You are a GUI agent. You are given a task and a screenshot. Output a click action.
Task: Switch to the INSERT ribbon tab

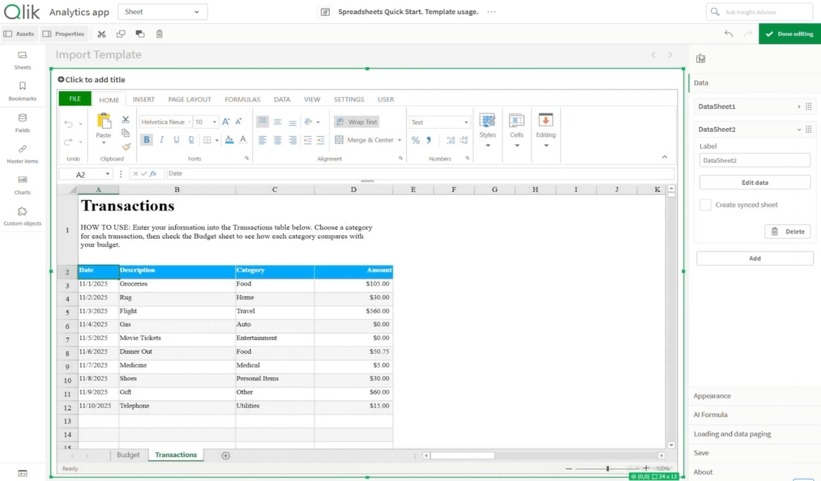click(144, 100)
